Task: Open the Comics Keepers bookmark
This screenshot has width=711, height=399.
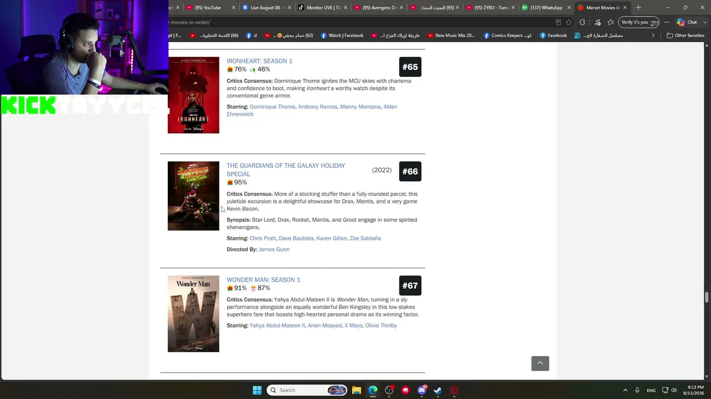Action: click(508, 35)
